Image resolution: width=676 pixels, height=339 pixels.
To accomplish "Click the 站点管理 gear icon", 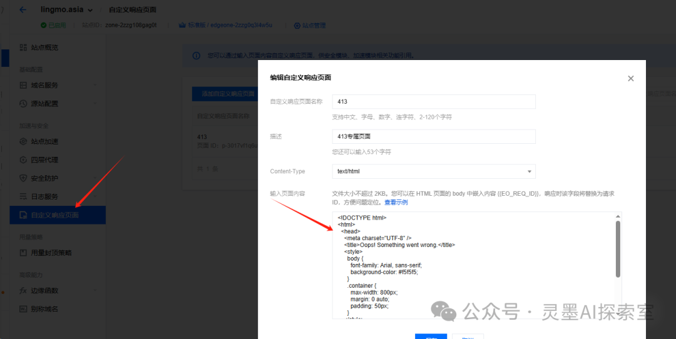I will pos(297,26).
